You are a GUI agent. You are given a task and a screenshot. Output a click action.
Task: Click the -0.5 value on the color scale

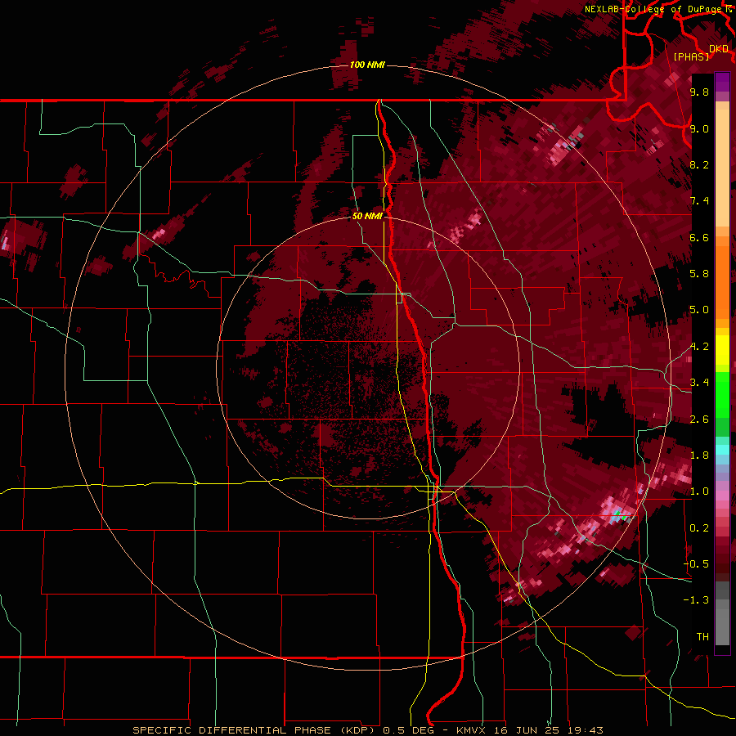click(x=697, y=564)
